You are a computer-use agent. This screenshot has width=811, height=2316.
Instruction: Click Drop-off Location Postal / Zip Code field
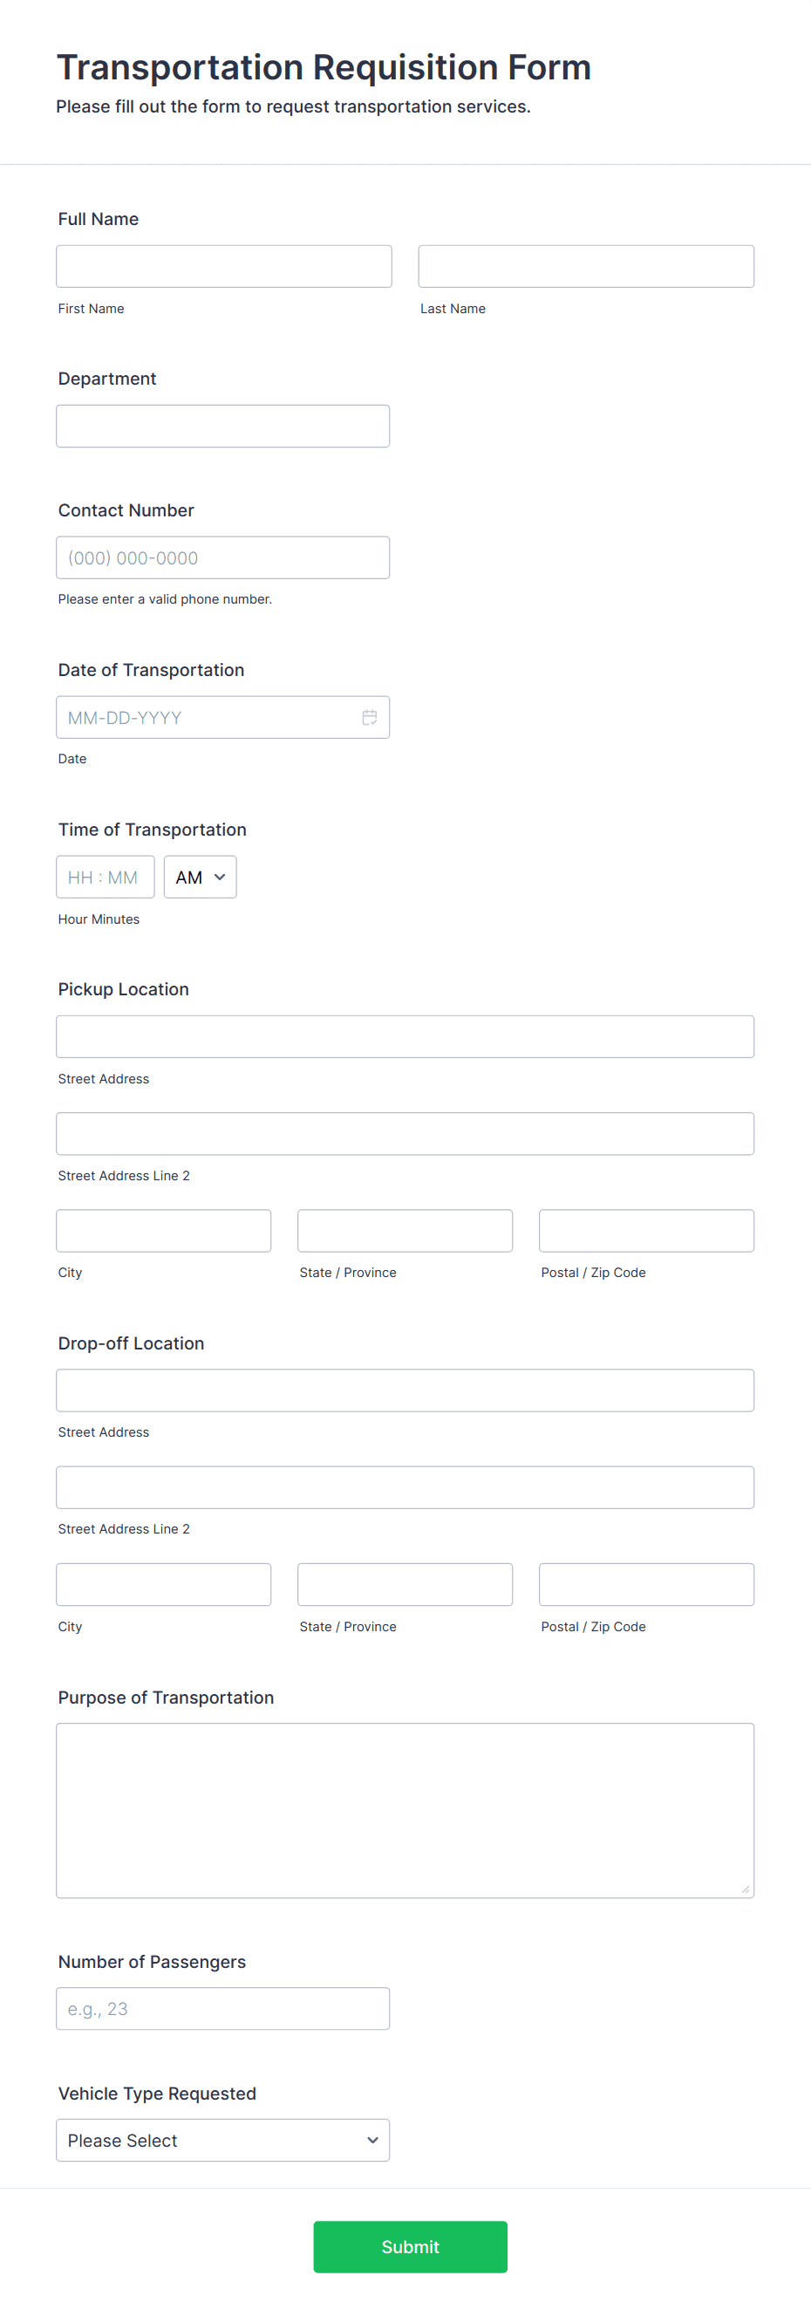coord(646,1584)
